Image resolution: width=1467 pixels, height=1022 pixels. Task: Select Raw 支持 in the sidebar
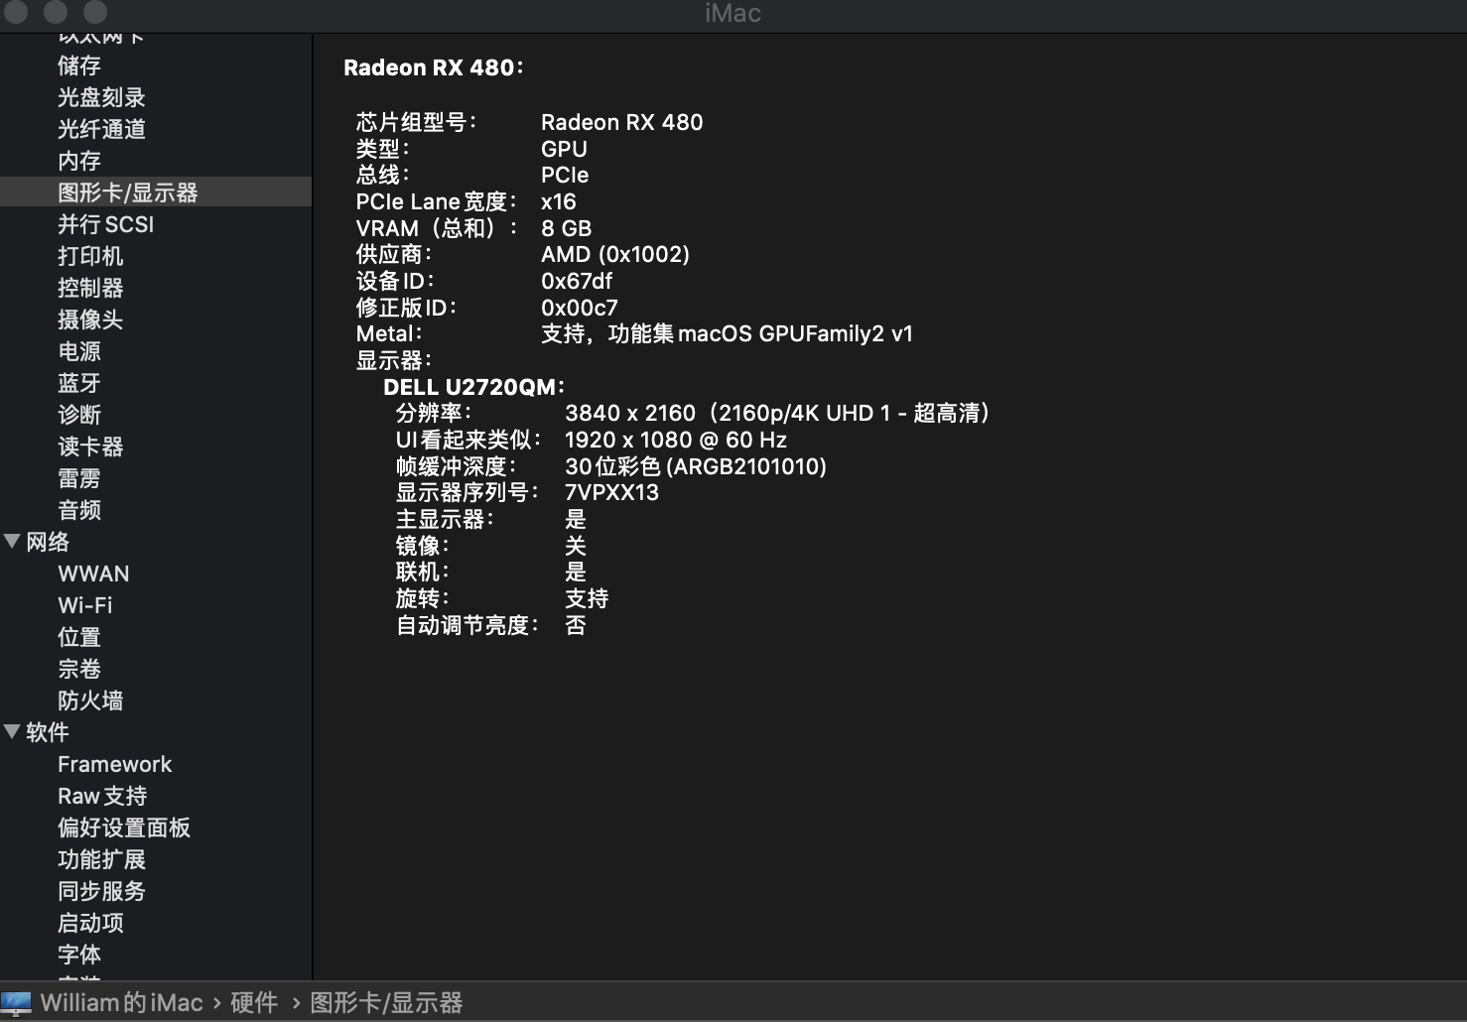coord(102,796)
